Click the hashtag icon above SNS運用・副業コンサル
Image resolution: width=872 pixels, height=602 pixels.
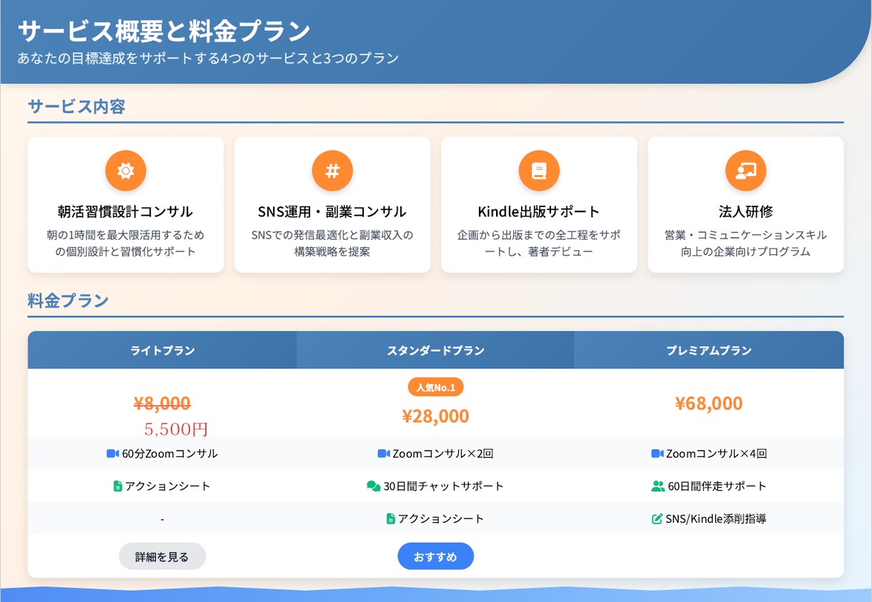pyautogui.click(x=332, y=171)
